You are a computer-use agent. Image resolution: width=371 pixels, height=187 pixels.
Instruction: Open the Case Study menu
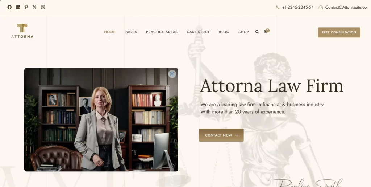(x=198, y=32)
